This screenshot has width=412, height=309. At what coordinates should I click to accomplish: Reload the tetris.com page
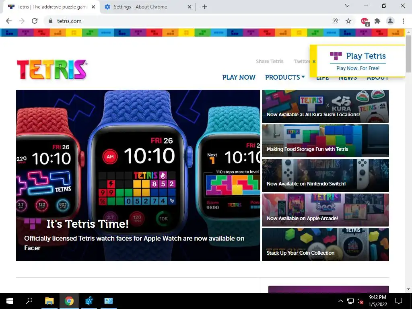[35, 21]
